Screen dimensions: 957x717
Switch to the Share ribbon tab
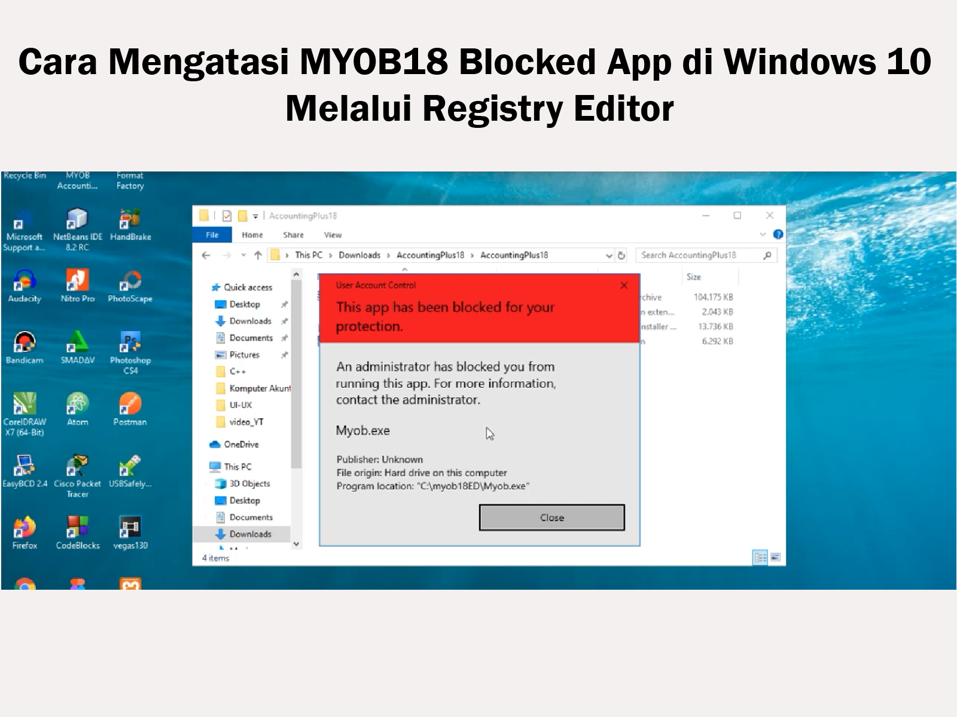tap(292, 235)
